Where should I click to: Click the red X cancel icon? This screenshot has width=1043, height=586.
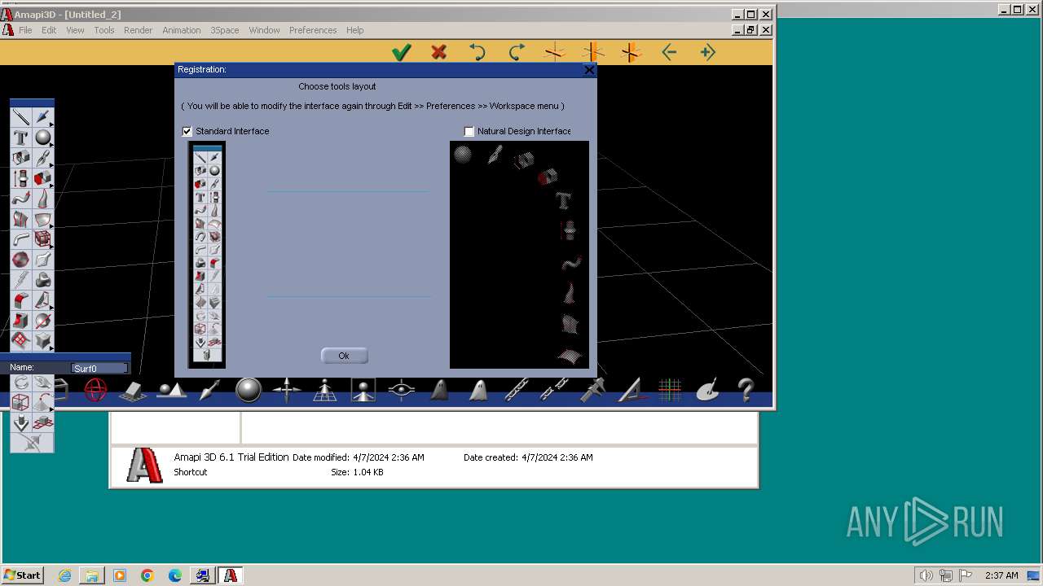(439, 53)
